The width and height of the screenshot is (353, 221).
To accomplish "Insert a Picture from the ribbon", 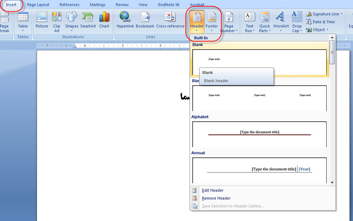I will pyautogui.click(x=42, y=21).
